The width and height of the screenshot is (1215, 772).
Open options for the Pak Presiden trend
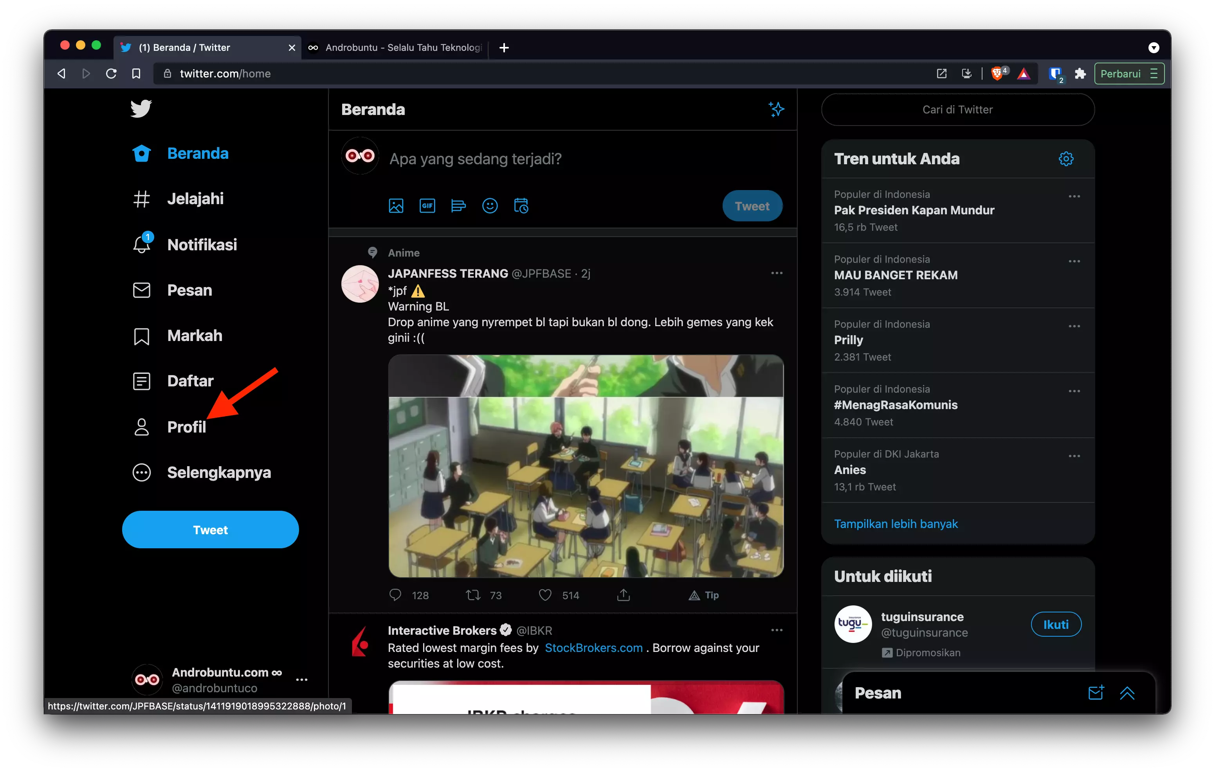point(1074,197)
